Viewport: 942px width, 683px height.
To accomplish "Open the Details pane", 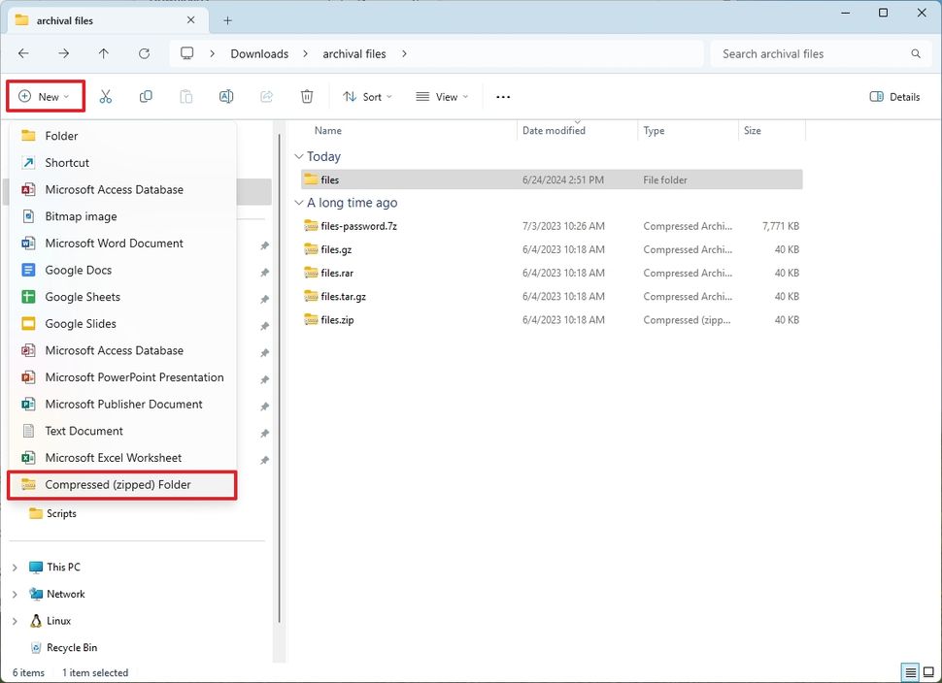I will pos(892,96).
